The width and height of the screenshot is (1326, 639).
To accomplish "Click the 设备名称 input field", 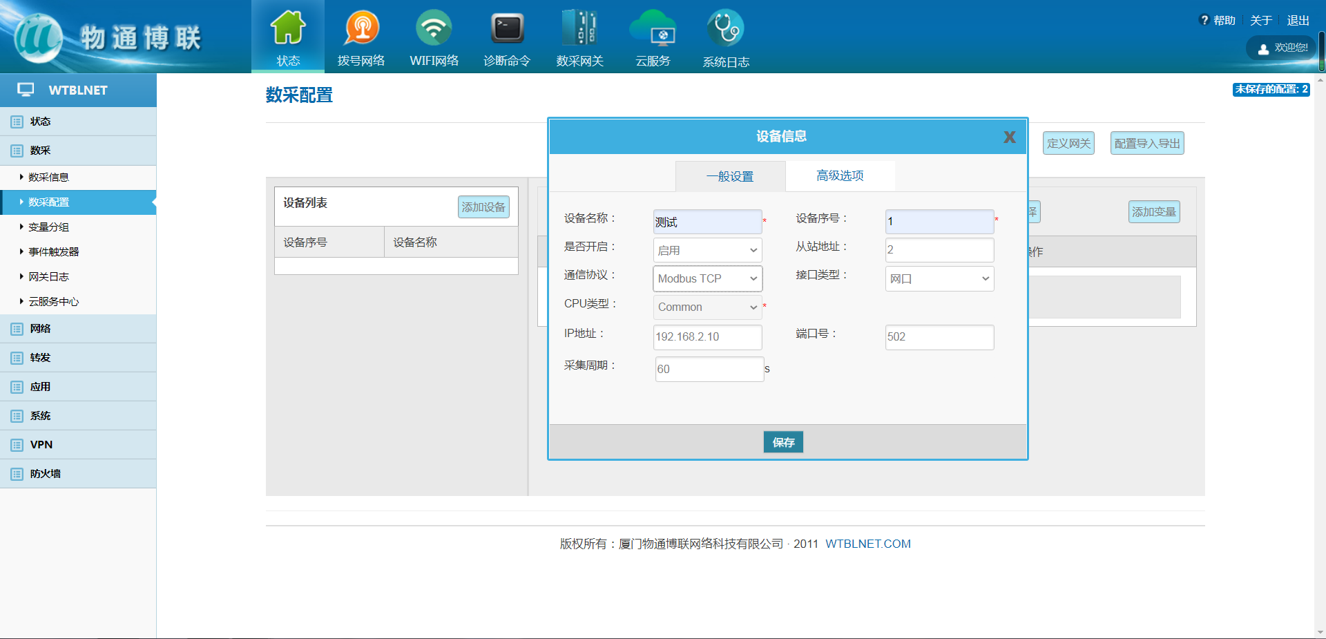I will (x=707, y=222).
